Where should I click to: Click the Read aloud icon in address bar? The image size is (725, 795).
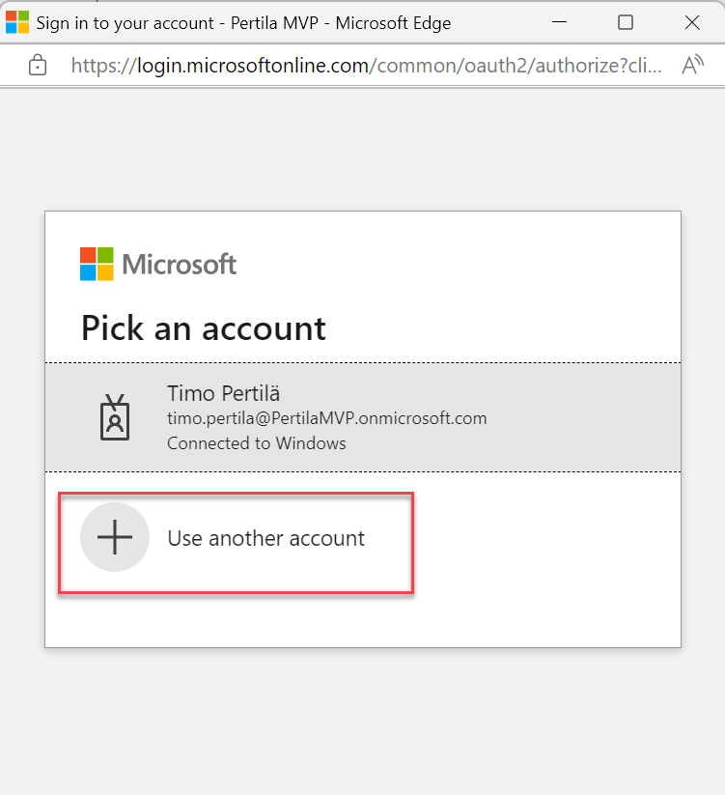click(x=692, y=66)
